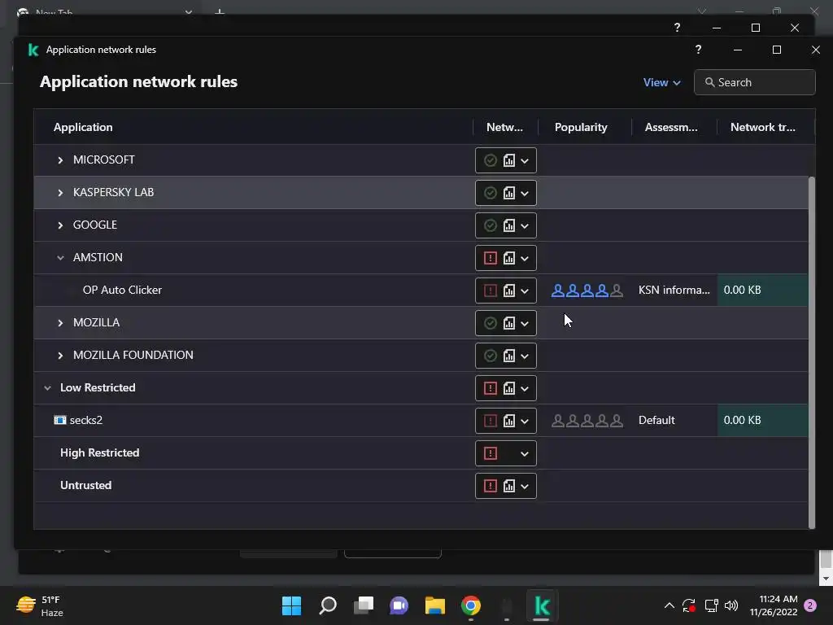Screen dimensions: 833x625
Task: Click 0.00 KB traffic for OP Auto Clicker
Action: point(742,291)
